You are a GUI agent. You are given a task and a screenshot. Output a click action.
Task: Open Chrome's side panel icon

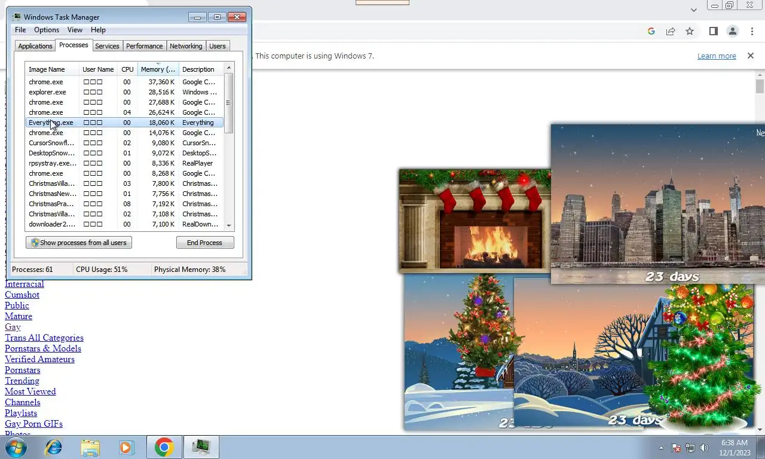[713, 31]
